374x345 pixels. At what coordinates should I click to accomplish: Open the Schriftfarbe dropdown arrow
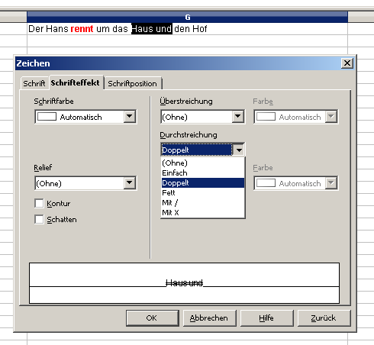click(x=130, y=117)
